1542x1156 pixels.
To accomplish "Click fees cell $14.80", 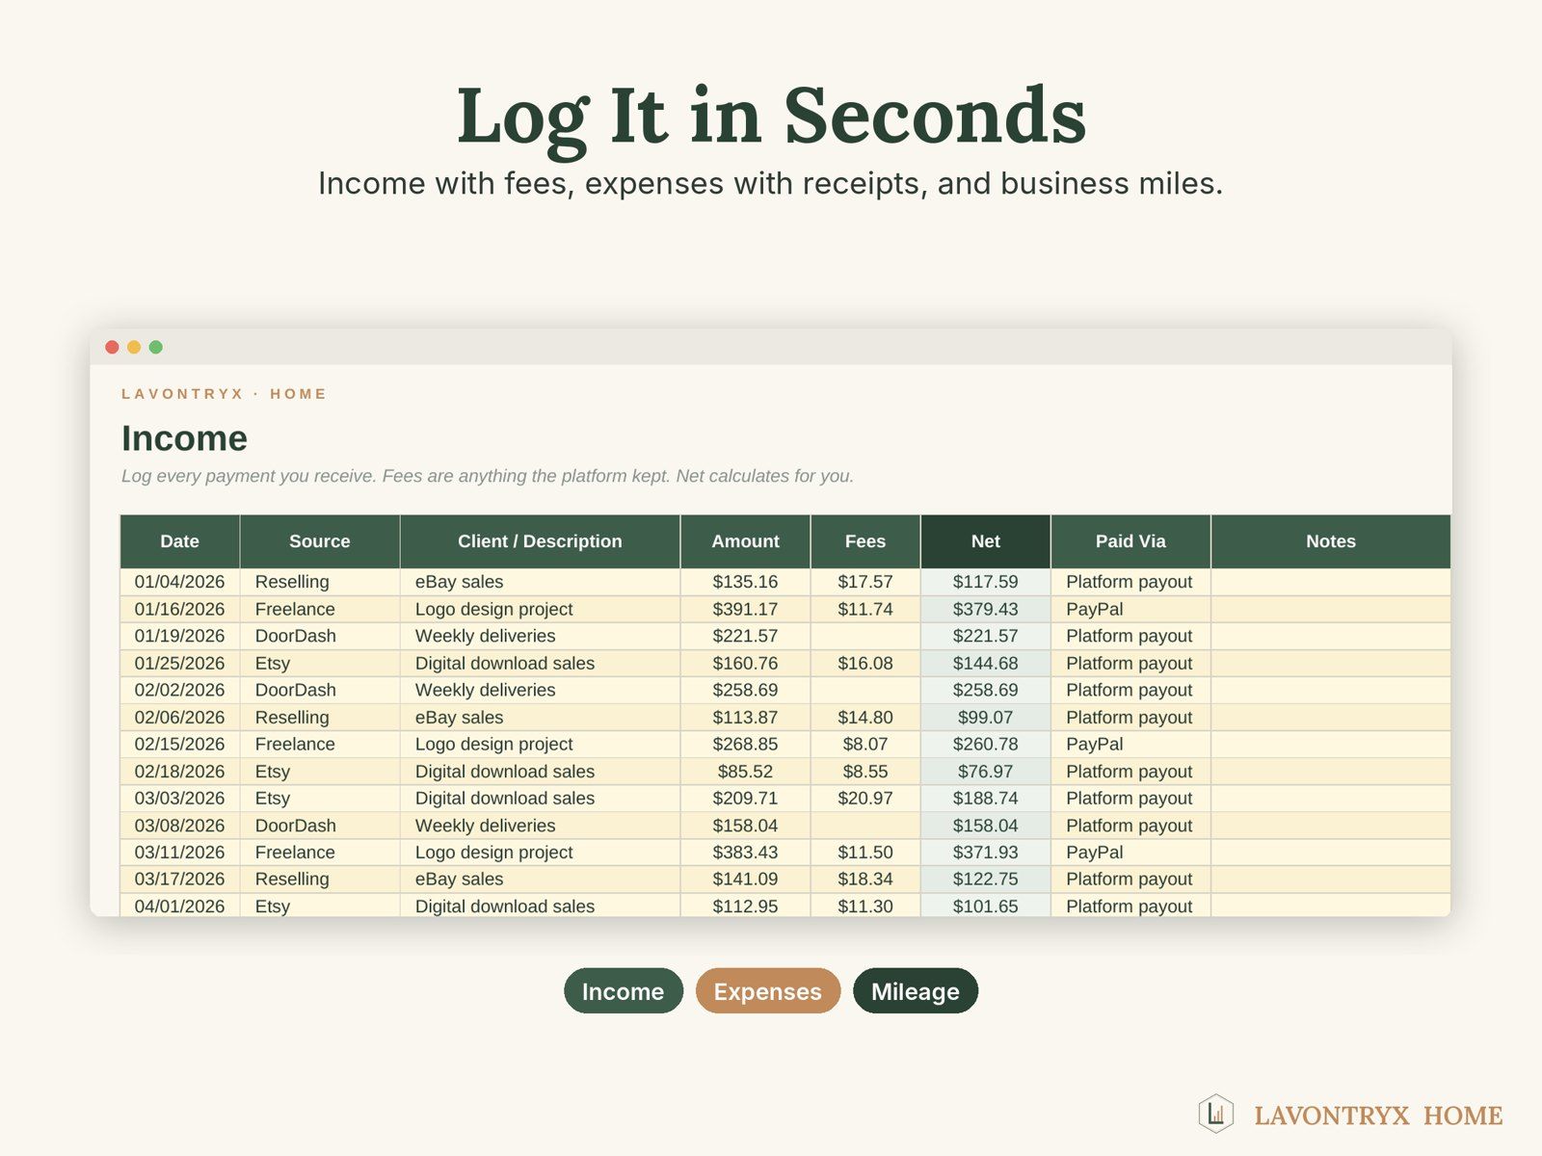I will tap(865, 717).
